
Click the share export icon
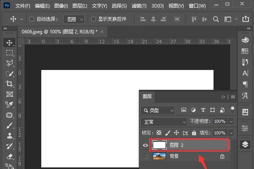point(246,19)
